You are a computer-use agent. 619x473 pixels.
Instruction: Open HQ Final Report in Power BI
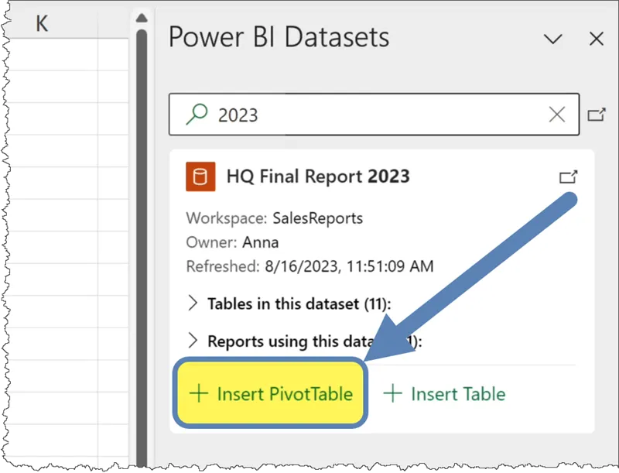[568, 177]
